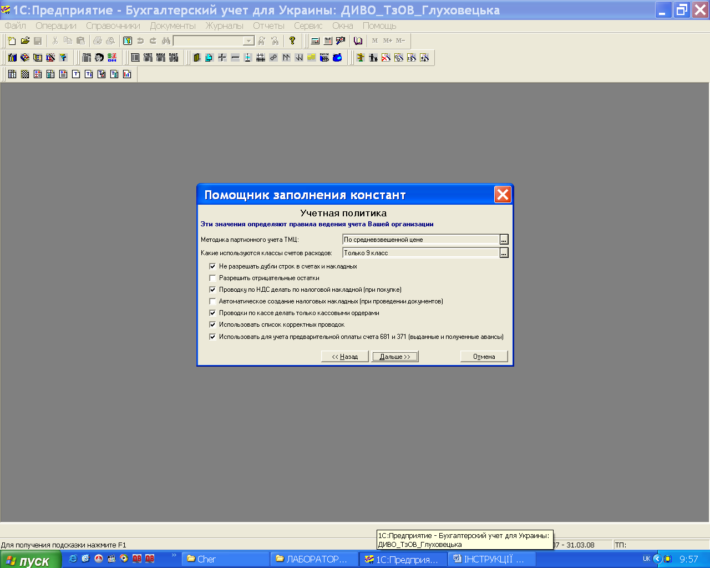Open the Сервис menu

[x=308, y=26]
